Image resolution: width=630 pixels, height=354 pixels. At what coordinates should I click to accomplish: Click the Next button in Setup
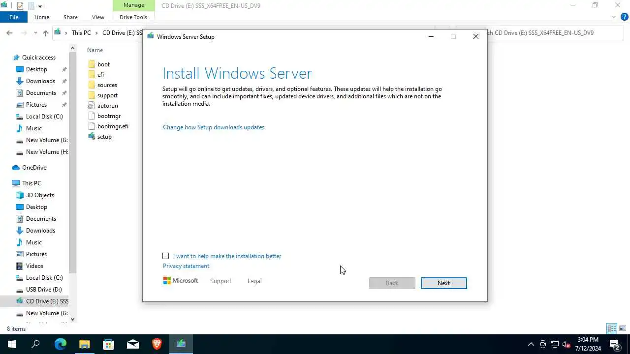(x=443, y=283)
